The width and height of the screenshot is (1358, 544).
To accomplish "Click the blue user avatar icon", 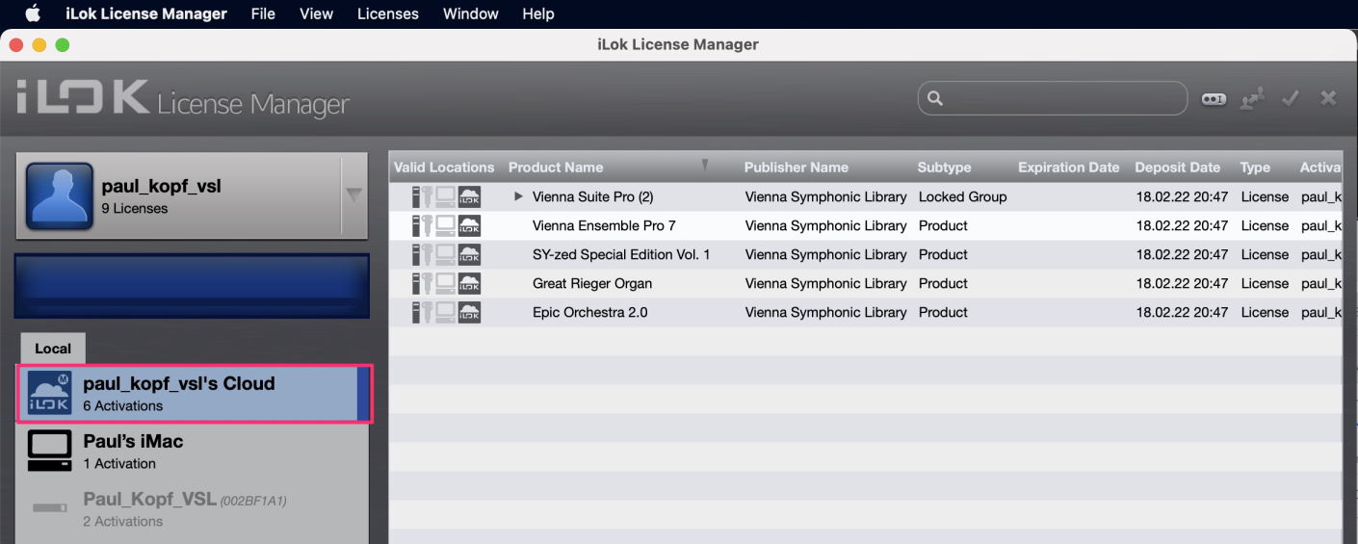I will pyautogui.click(x=59, y=196).
